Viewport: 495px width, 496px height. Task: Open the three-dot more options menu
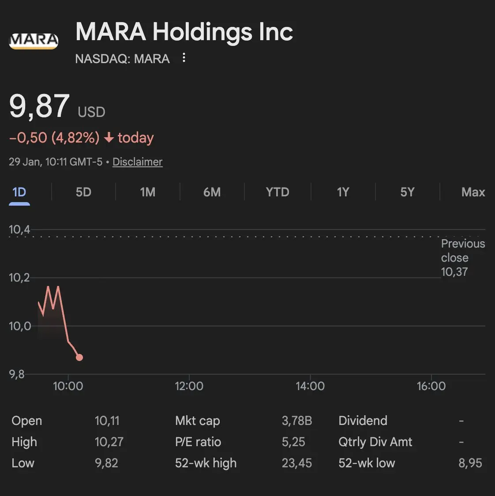pos(184,58)
